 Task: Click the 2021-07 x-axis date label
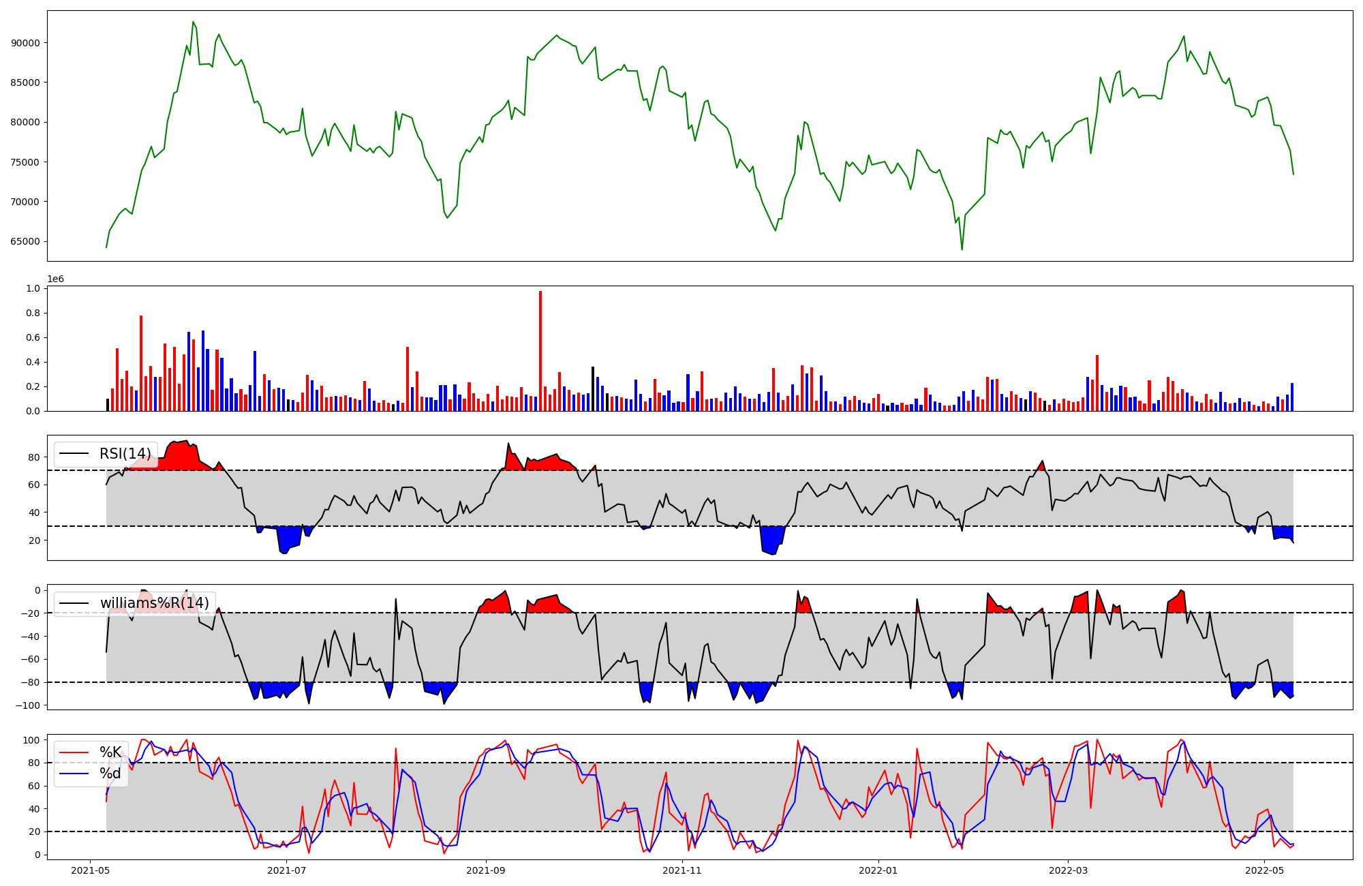287,870
